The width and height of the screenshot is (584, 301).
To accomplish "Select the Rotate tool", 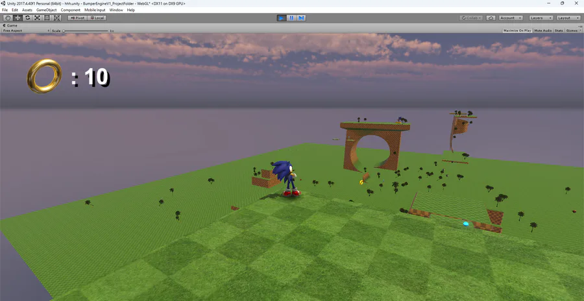I will pos(27,18).
